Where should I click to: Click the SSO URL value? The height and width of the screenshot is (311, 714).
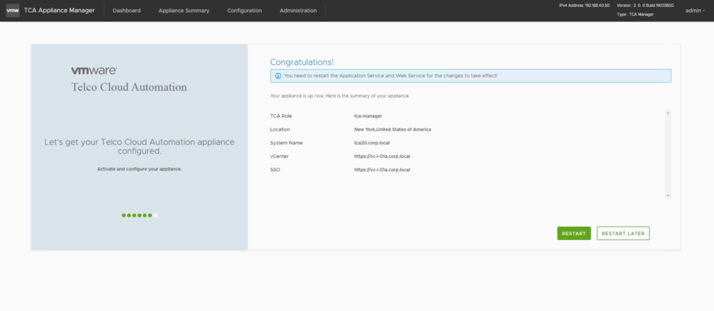coord(382,170)
